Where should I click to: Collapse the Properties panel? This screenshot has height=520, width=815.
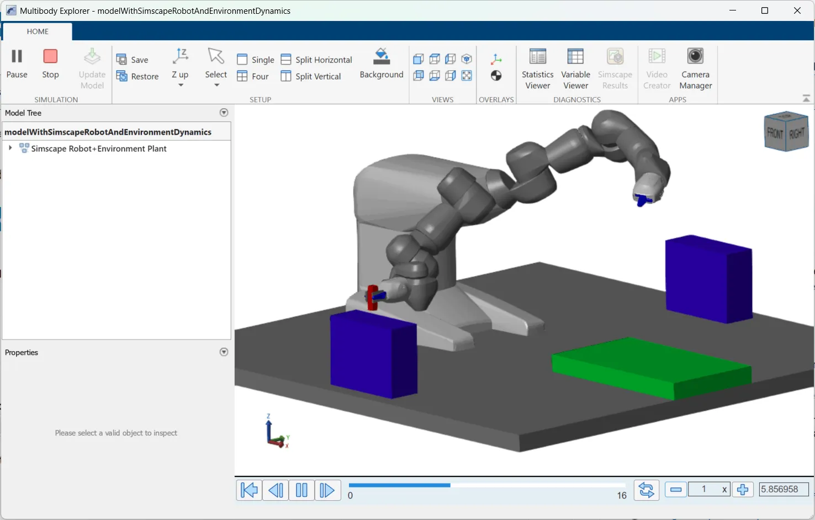(x=224, y=352)
